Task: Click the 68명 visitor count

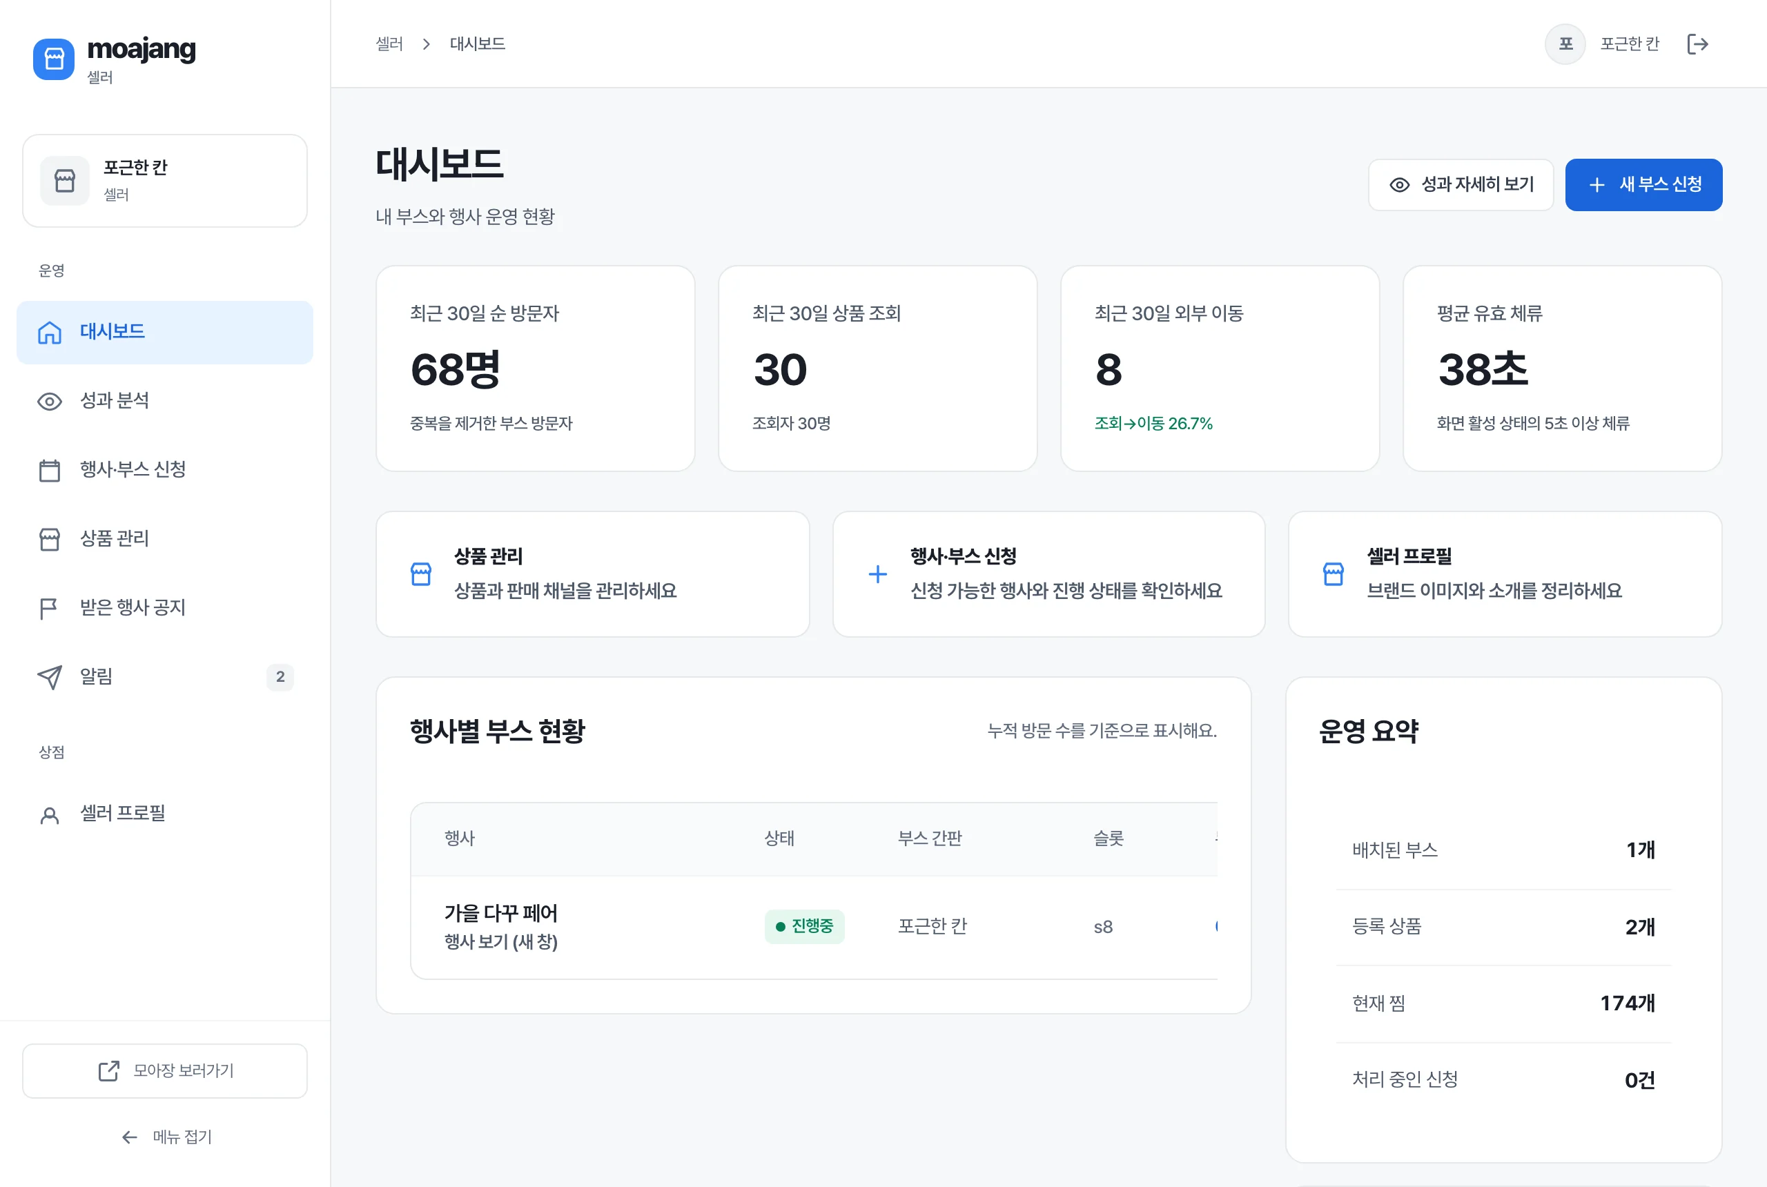Action: point(455,369)
